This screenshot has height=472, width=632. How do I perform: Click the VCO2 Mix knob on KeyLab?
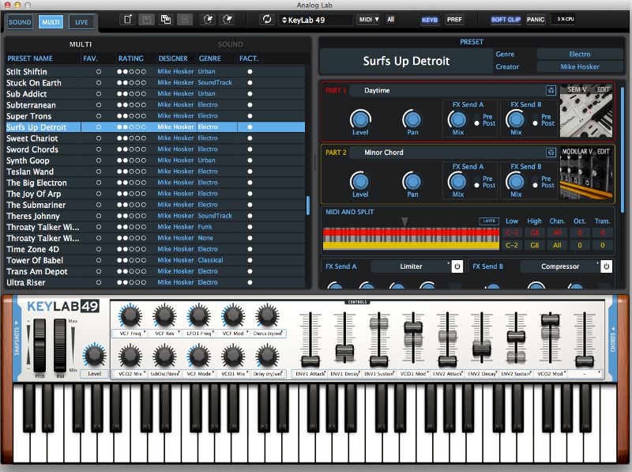[x=130, y=357]
